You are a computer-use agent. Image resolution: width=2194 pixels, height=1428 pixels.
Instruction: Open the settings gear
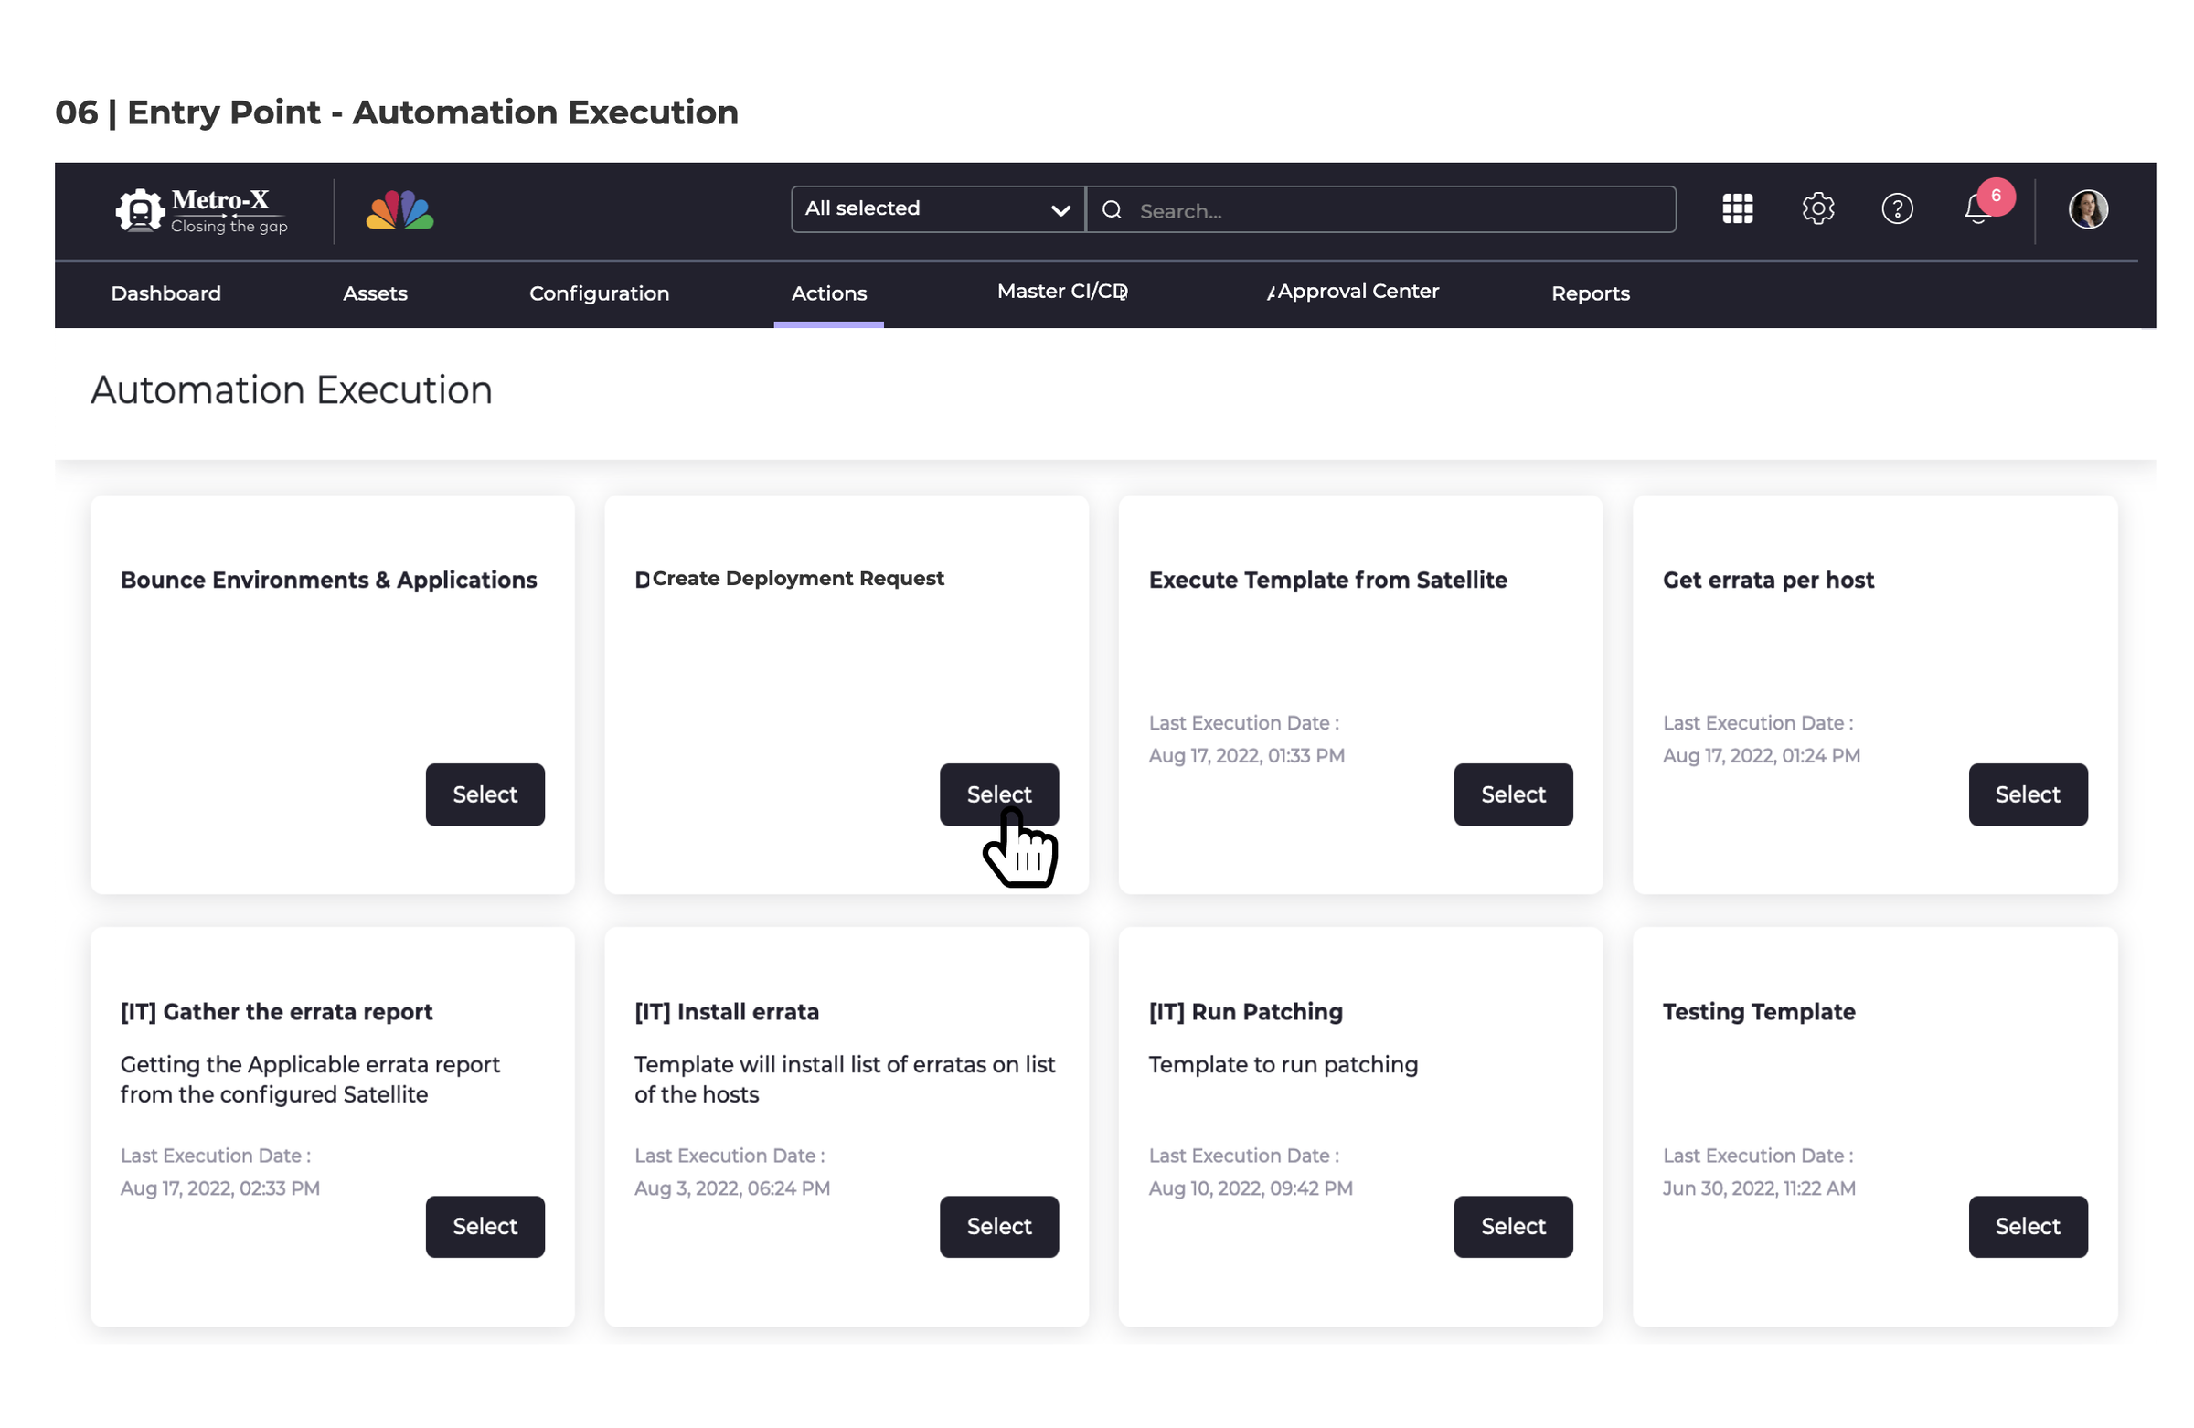point(1818,209)
